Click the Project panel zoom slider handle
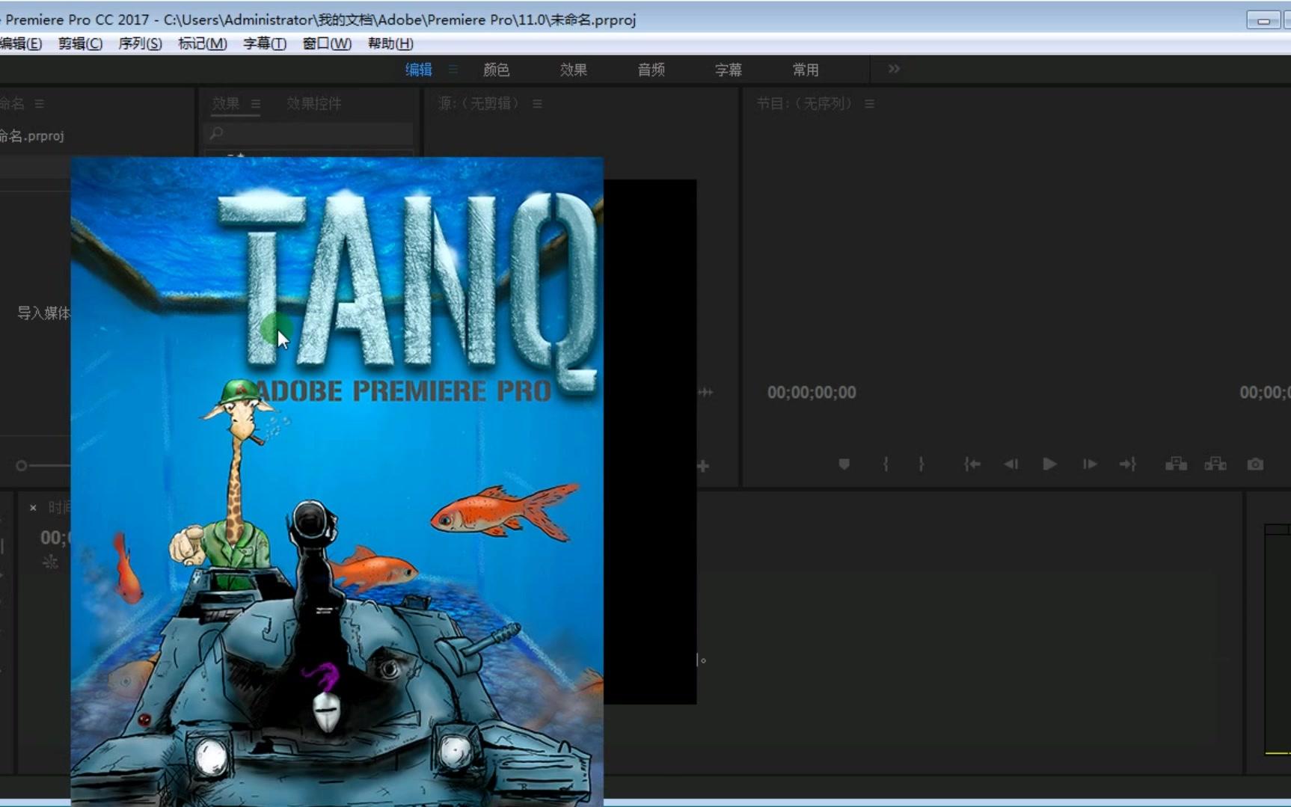The width and height of the screenshot is (1291, 807). tap(22, 466)
